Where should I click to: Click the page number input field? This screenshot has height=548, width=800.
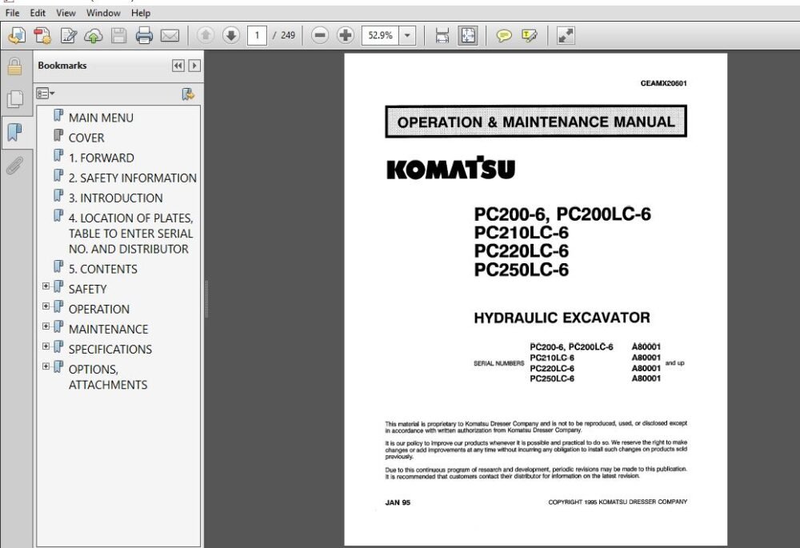click(x=257, y=35)
